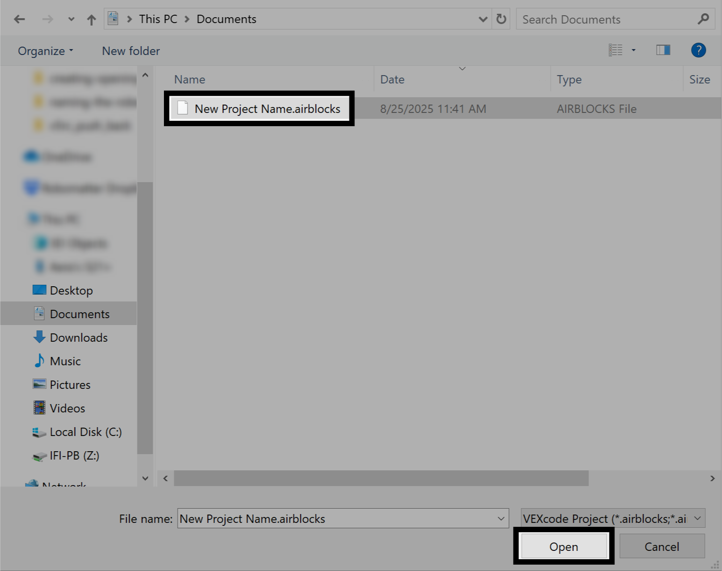Screen dimensions: 722x571
Task: Click the Cancel button
Action: click(x=662, y=546)
